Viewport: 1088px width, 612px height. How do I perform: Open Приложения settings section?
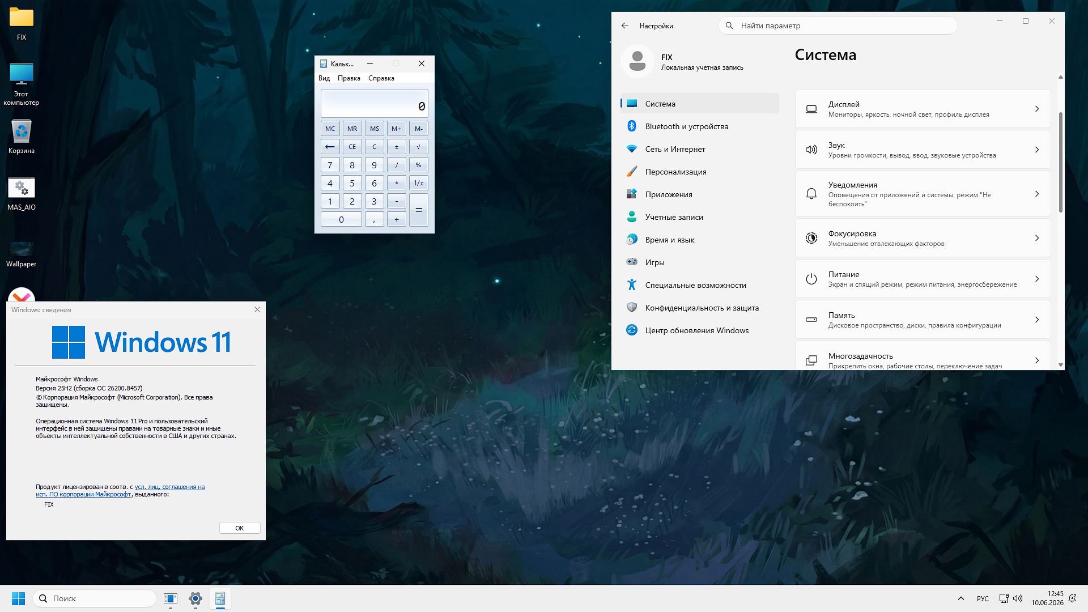coord(700,194)
